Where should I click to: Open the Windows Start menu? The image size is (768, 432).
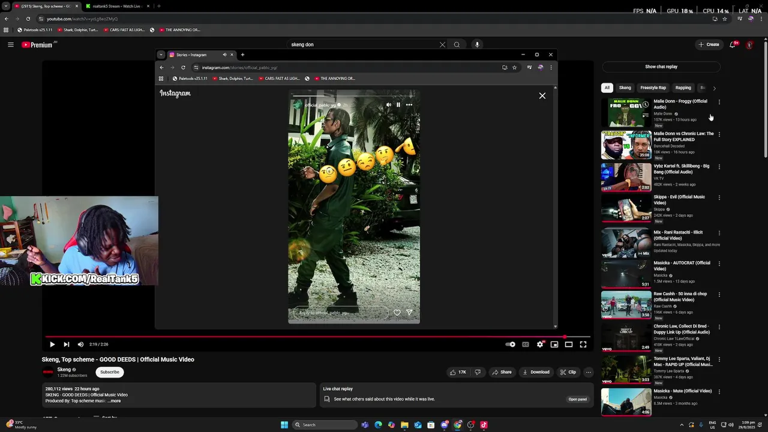(284, 425)
